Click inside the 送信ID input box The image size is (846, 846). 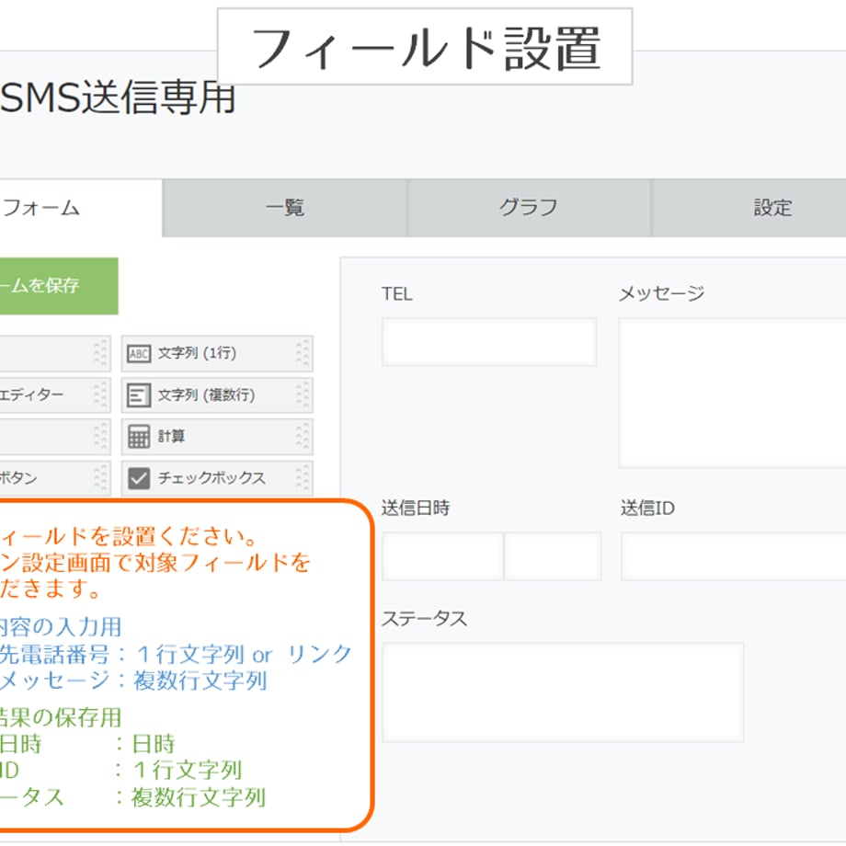[x=734, y=556]
